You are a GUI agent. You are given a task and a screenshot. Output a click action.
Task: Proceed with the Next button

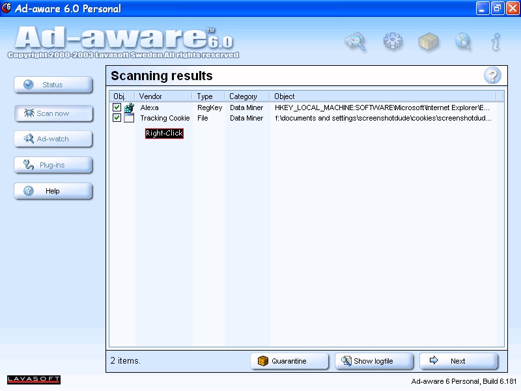(x=458, y=361)
